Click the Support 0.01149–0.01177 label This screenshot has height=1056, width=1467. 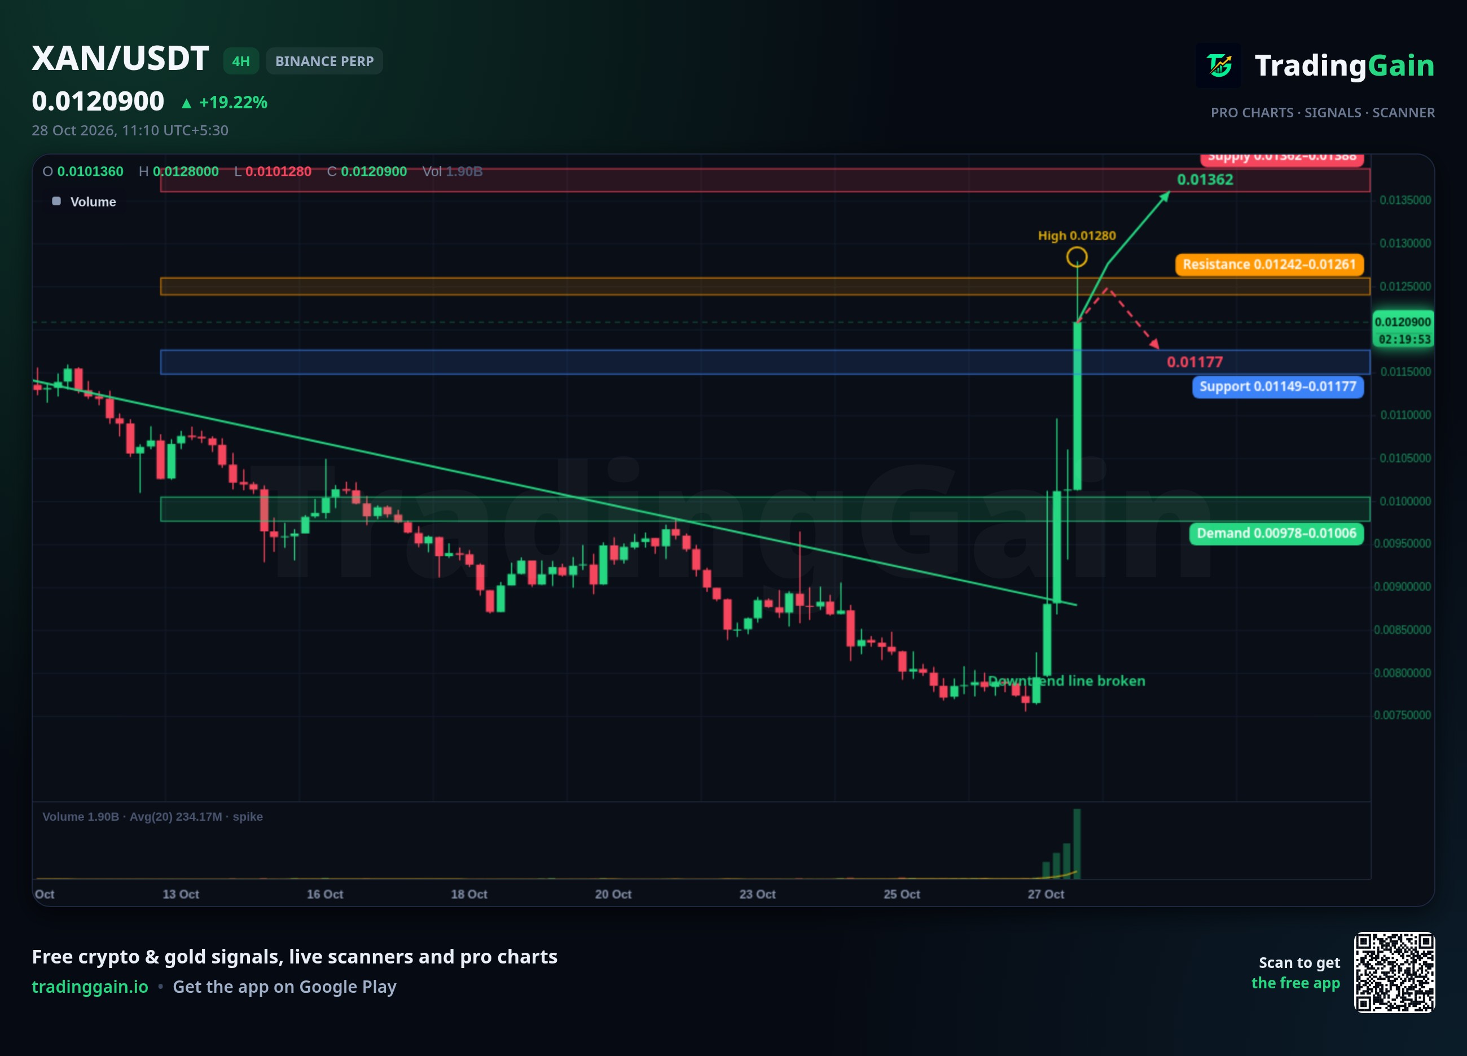(x=1278, y=387)
